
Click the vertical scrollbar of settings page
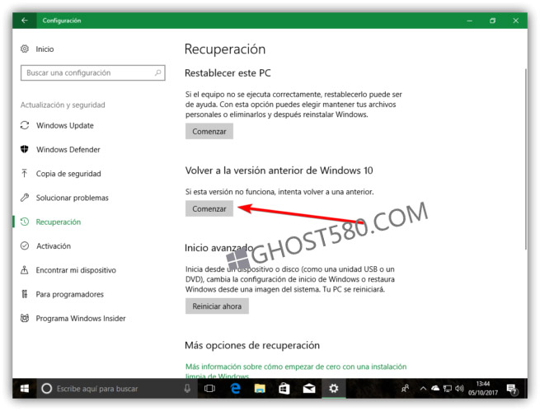coord(525,159)
